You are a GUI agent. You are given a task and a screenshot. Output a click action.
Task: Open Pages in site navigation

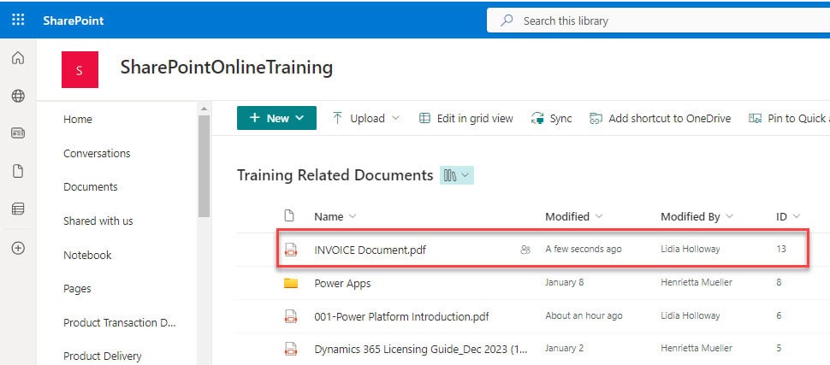(x=77, y=288)
